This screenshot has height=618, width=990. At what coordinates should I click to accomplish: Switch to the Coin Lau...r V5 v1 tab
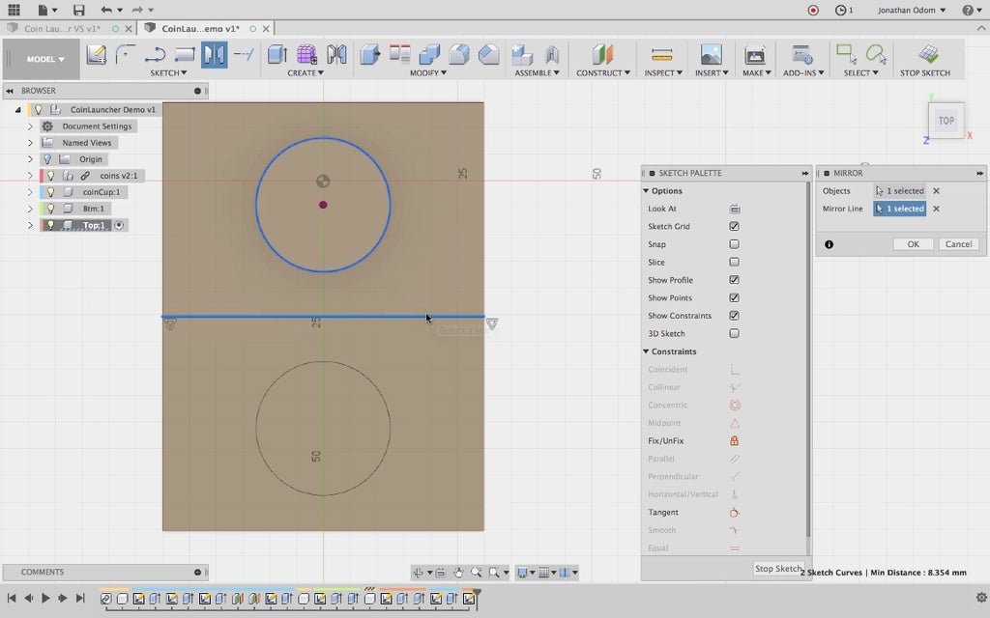[x=62, y=29]
